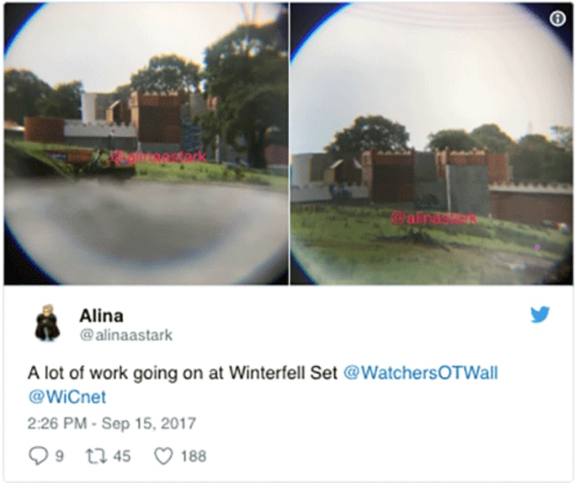Click the display name Alina
Screen dimensions: 580x483
pyautogui.click(x=101, y=316)
